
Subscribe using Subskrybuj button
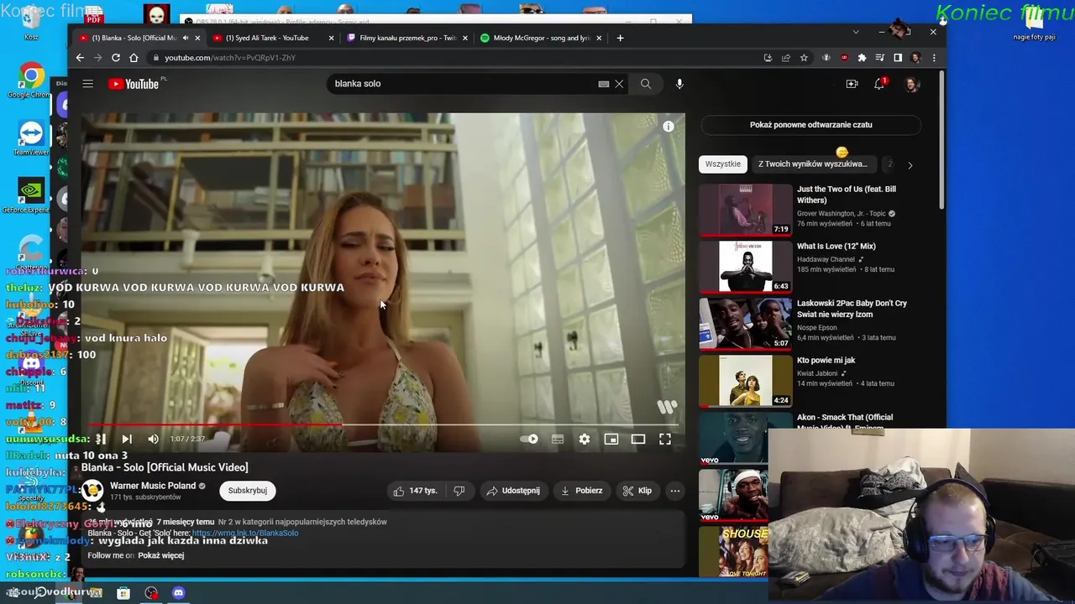click(247, 491)
